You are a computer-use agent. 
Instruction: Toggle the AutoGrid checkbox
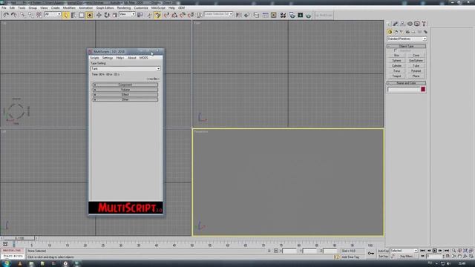coord(395,50)
